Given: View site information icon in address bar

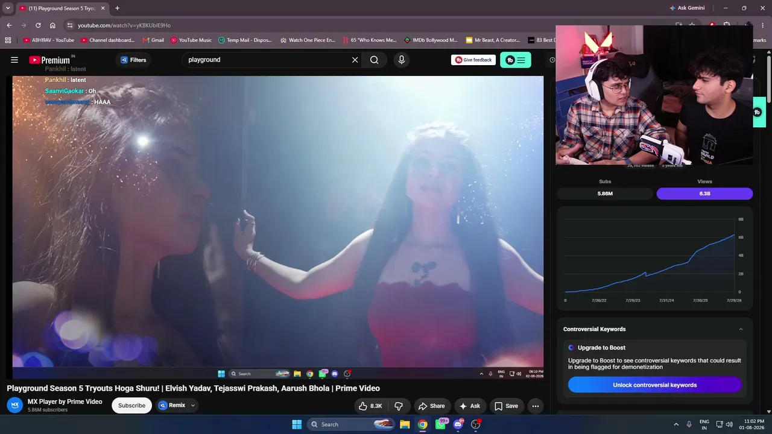Looking at the screenshot, I should pos(70,25).
